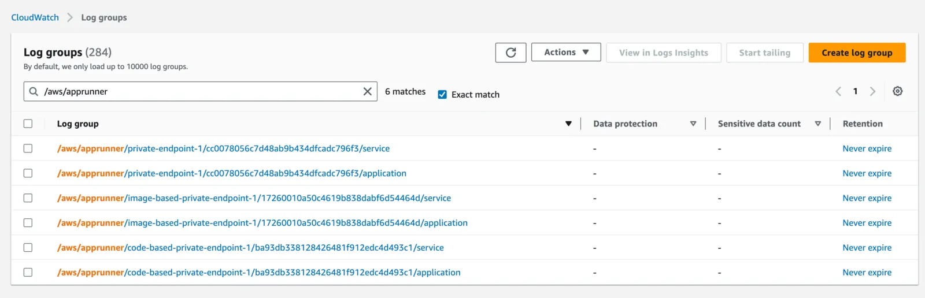Viewport: 925px width, 298px height.
Task: Sort by Log group column arrow
Action: click(x=568, y=124)
